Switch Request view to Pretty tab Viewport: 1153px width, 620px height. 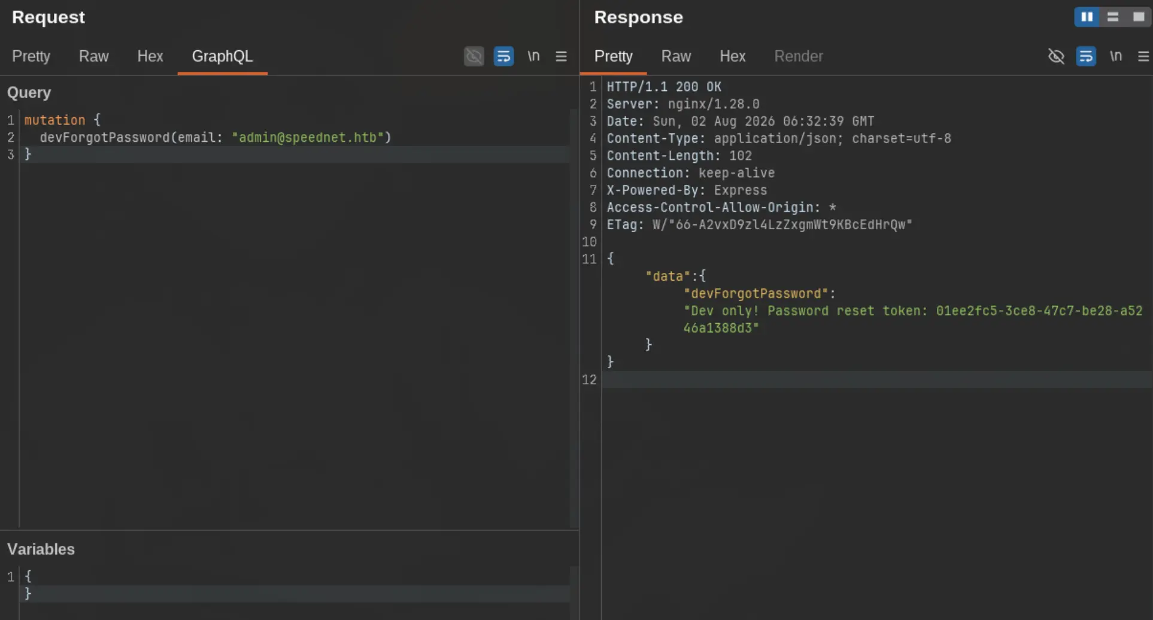(31, 56)
